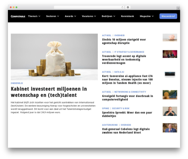The height and width of the screenshot is (159, 188).
Task: Expand the Vacatures dropdown menu
Action: click(x=89, y=16)
